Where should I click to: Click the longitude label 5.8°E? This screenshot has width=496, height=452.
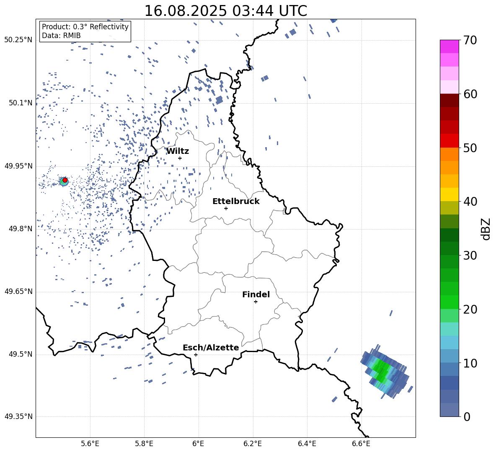pyautogui.click(x=144, y=444)
